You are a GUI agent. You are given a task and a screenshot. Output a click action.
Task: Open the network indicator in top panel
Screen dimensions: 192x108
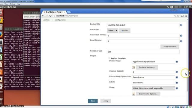pos(168,7)
